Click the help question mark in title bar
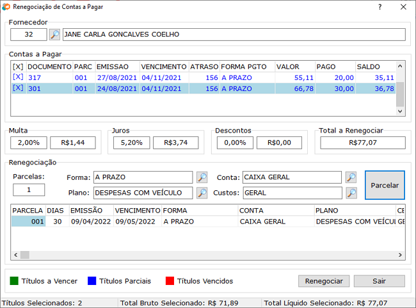The image size is (416, 308). tap(380, 7)
